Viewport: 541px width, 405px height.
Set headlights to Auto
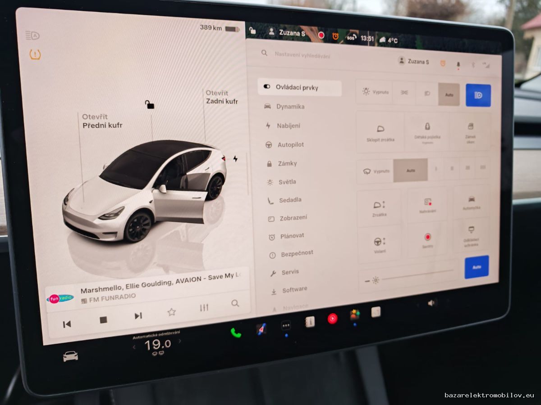449,94
